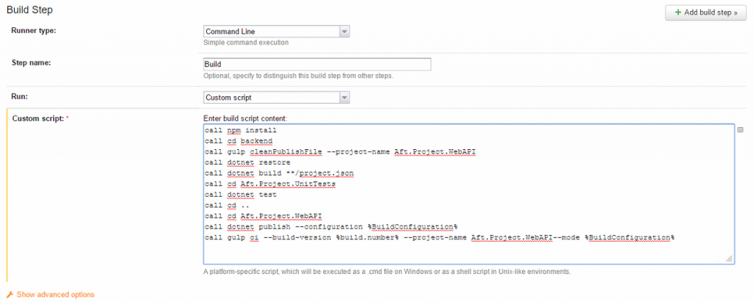Click the parameter picker icon beside script box

[x=741, y=129]
